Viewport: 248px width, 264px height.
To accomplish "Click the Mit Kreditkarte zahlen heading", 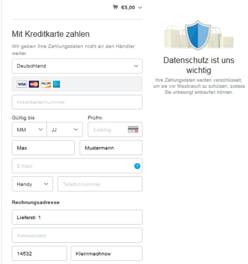I will pos(51,34).
